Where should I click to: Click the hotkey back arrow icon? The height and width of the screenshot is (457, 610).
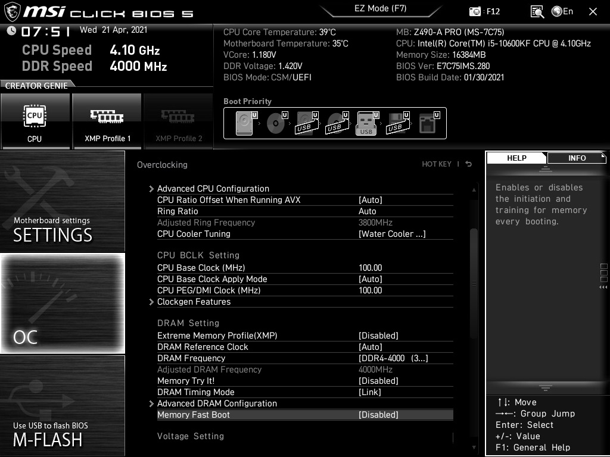coord(469,164)
